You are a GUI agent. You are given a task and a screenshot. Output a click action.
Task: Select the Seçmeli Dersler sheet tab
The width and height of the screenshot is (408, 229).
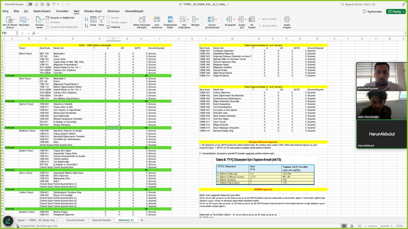coord(102,220)
